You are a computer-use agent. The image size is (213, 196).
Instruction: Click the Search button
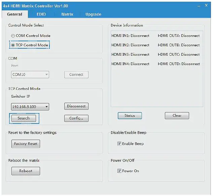click(x=24, y=118)
